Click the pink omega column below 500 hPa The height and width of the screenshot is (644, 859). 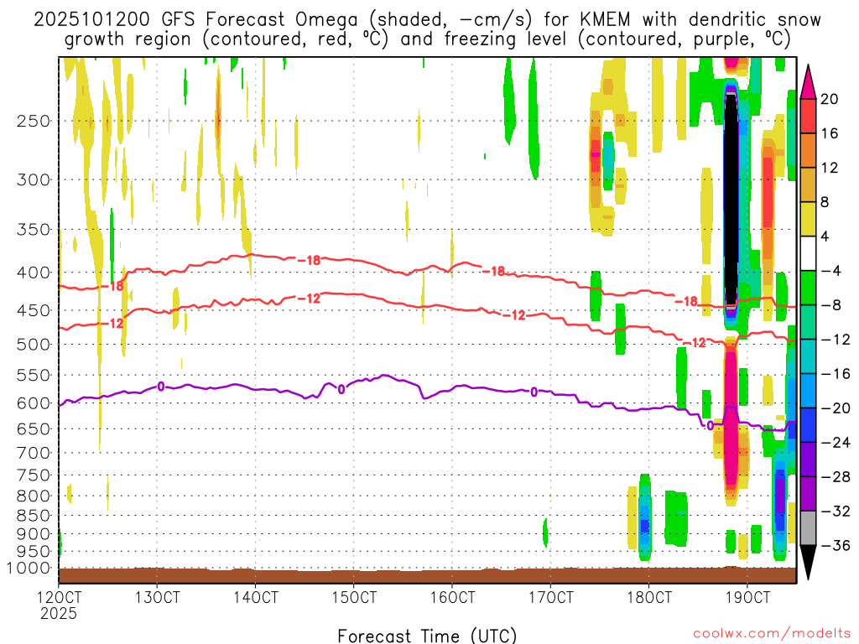click(731, 414)
